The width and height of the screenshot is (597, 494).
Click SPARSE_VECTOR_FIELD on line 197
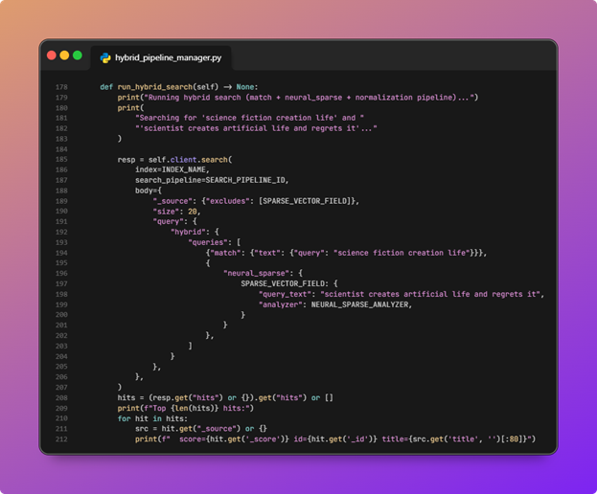(283, 283)
